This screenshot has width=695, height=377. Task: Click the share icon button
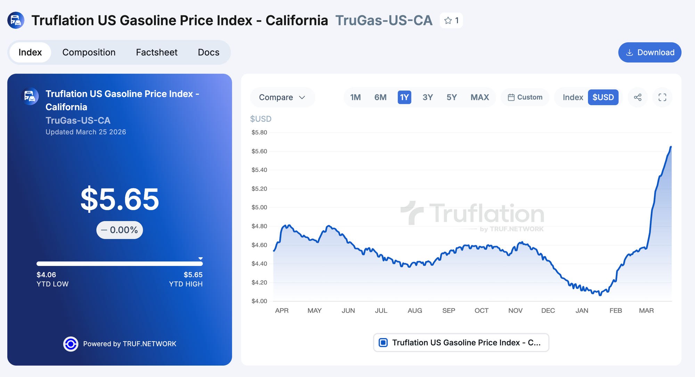[x=638, y=98]
